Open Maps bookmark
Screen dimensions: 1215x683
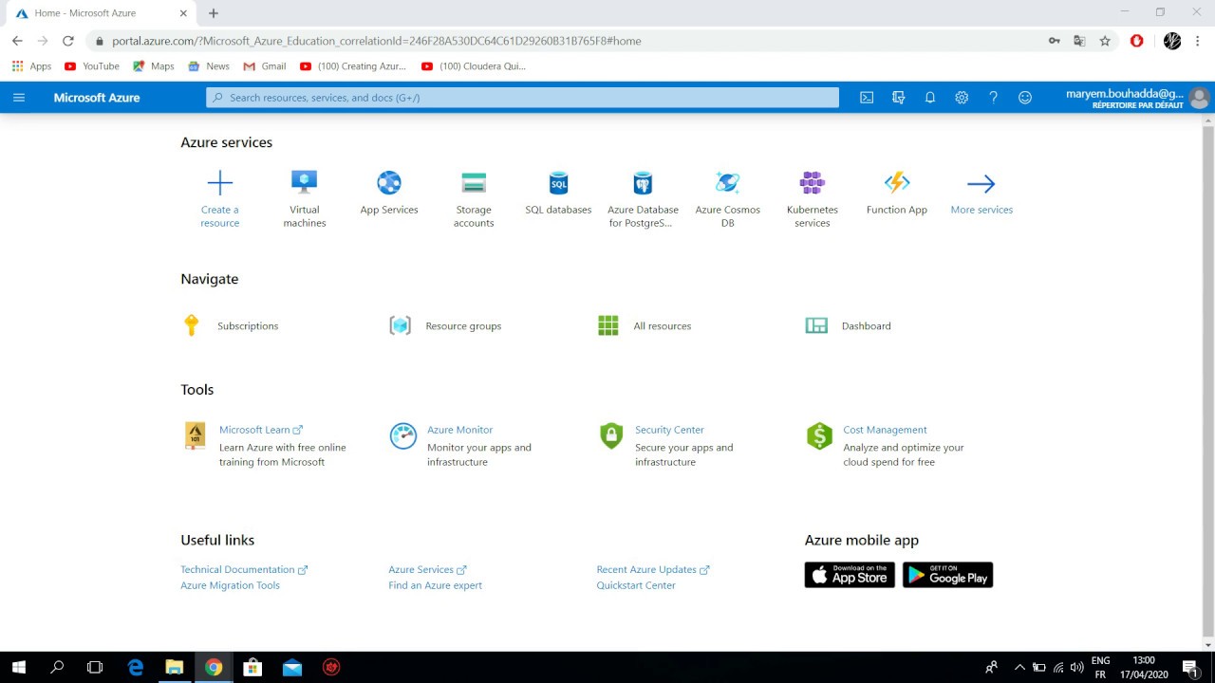tap(154, 66)
